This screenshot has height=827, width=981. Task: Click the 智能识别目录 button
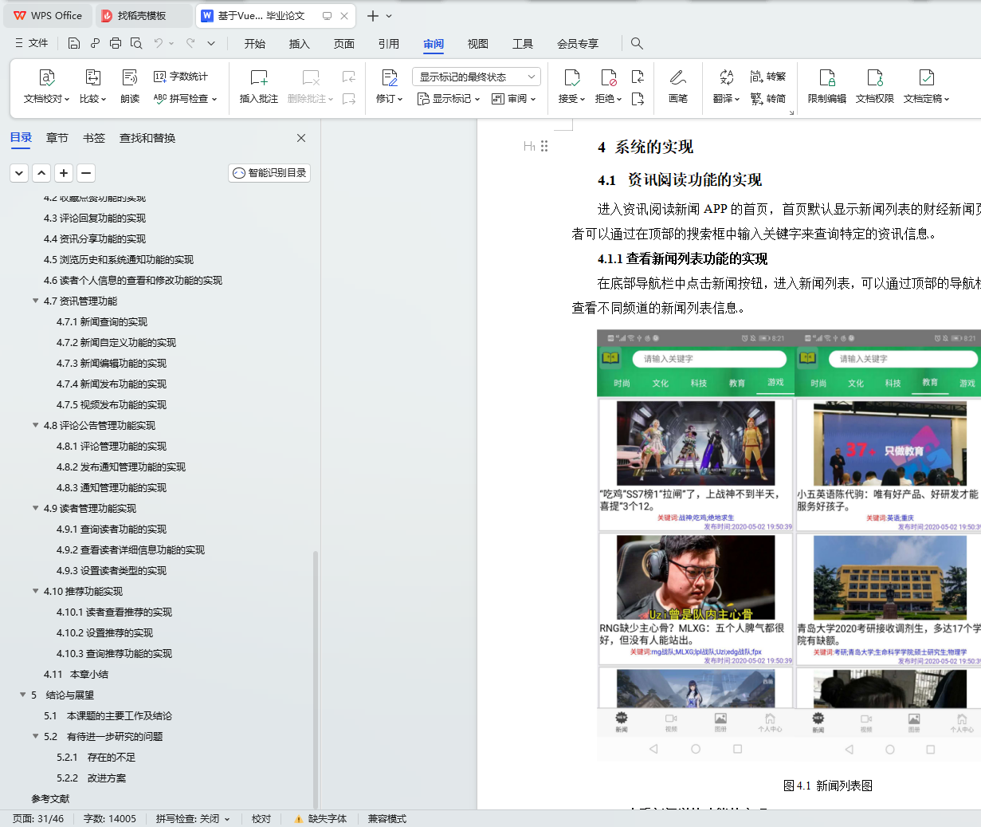(x=269, y=173)
